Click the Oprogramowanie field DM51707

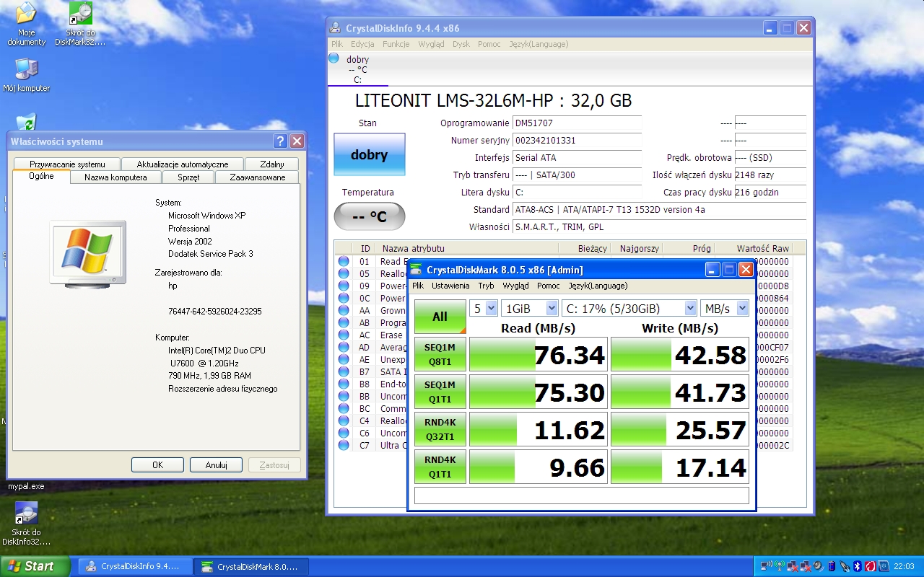tap(577, 123)
